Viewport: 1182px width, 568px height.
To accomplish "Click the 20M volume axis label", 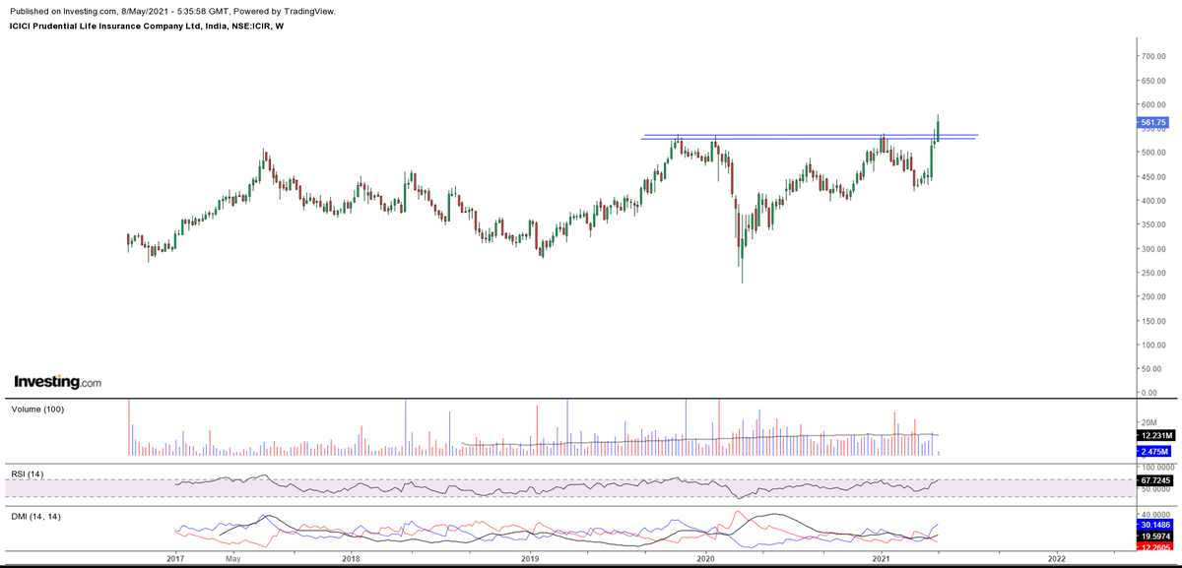I will point(1148,423).
